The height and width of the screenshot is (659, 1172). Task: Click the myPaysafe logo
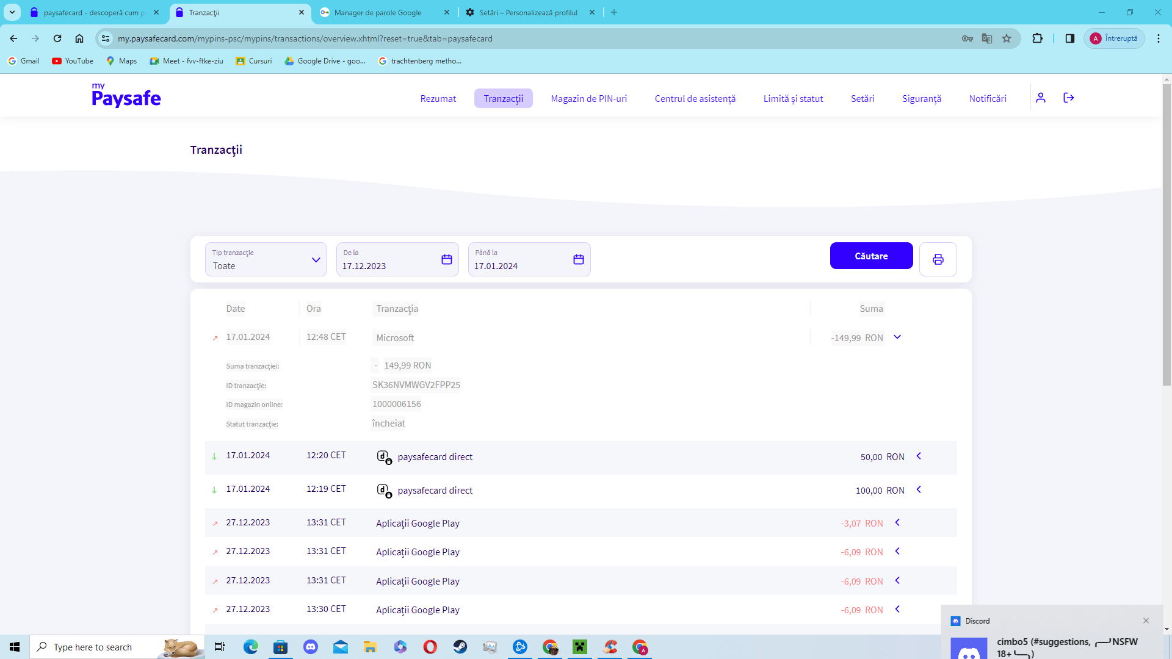(x=126, y=96)
